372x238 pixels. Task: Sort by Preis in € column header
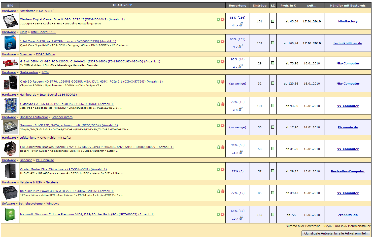pos(288,6)
